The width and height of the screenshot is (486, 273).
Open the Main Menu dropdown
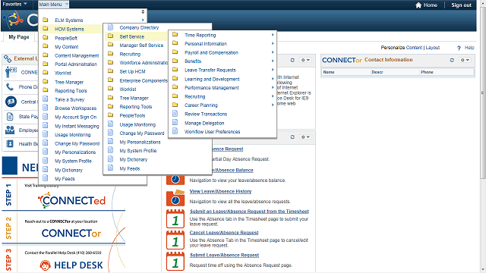(x=53, y=5)
